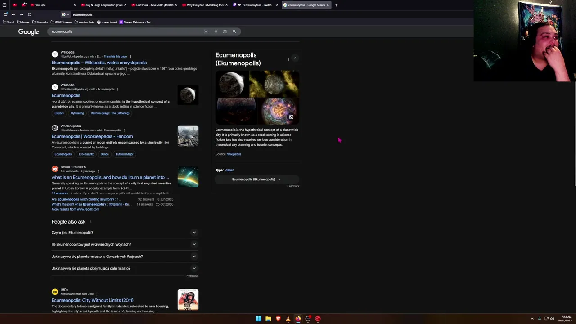
Task: Open a new tab with the plus icon
Action: [336, 5]
